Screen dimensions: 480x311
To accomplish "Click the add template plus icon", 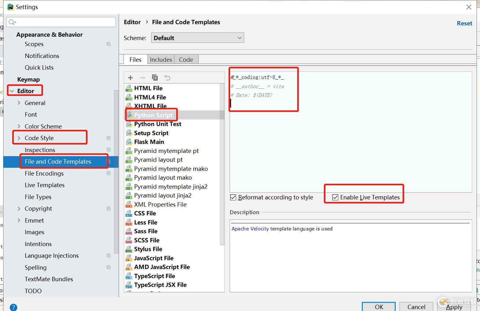I will tap(130, 78).
